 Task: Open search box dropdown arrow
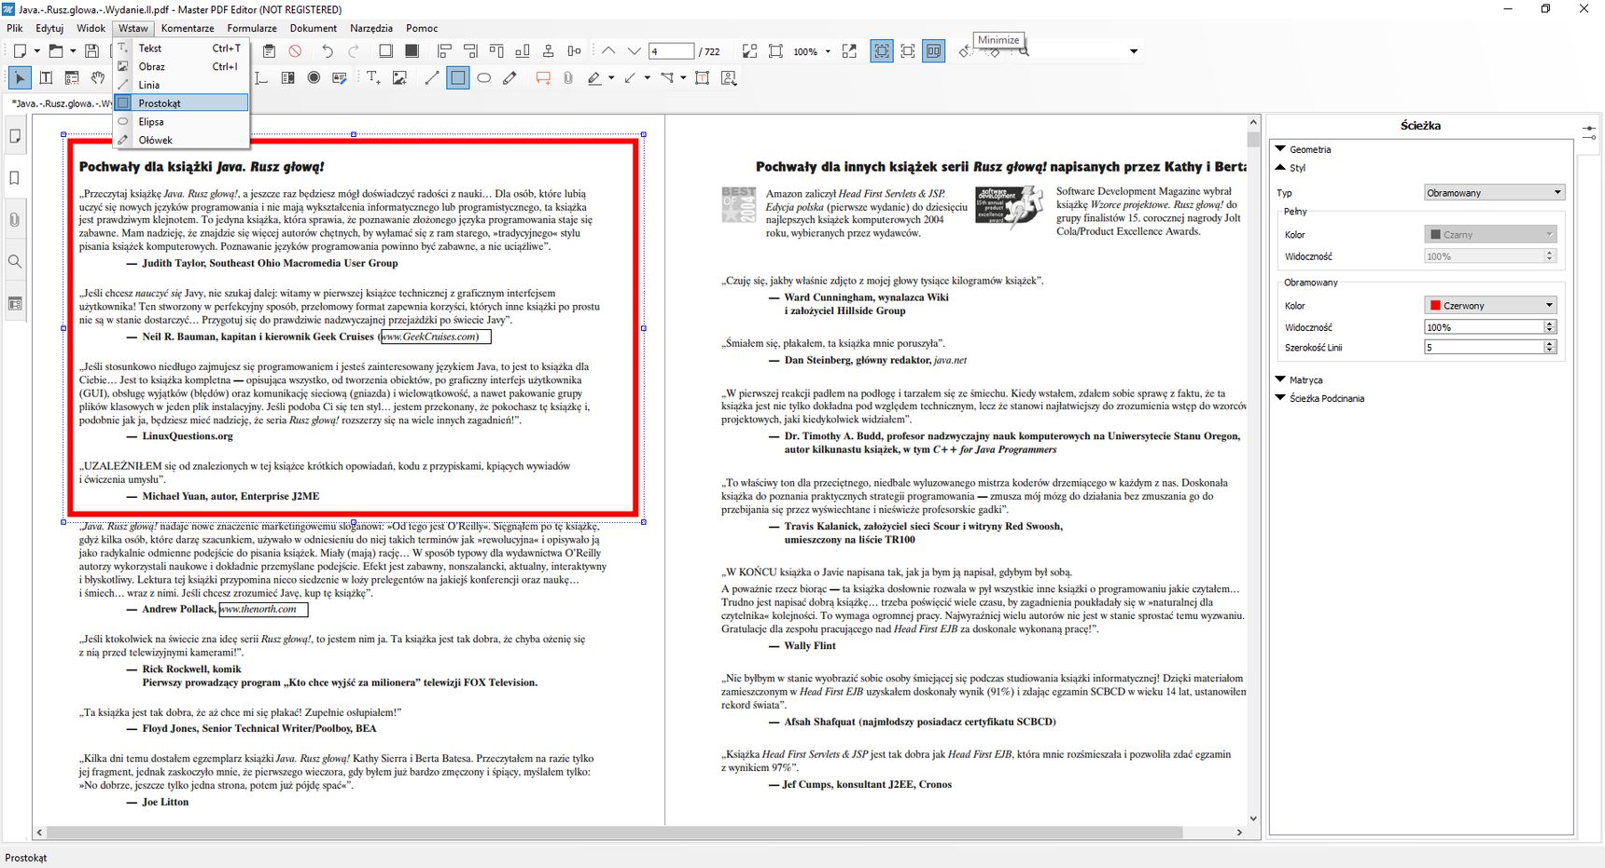(1134, 51)
